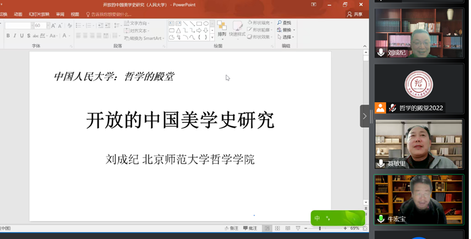Click the zoom slider in status bar
Screen dimensions: 471x239
(x=320, y=229)
